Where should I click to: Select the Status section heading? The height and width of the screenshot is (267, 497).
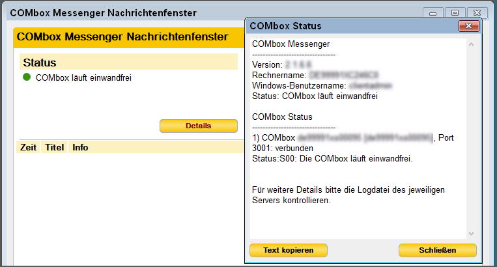tap(40, 63)
